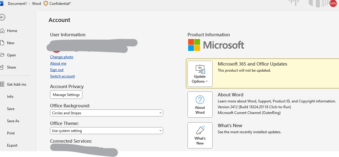Click 'See the most recently installed updates' text

tap(250, 132)
